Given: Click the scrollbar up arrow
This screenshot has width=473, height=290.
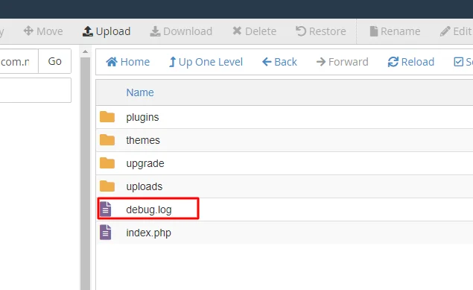Looking at the screenshot, I should click(86, 51).
